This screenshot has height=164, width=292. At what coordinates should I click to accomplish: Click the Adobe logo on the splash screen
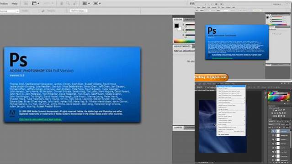[x=12, y=113]
